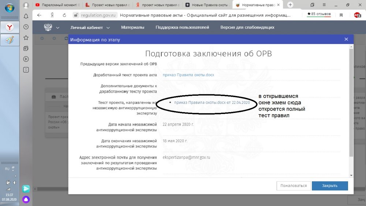366x206 pixels.
Task: Click the dialog's vertical scrollbar
Action: (x=351, y=103)
